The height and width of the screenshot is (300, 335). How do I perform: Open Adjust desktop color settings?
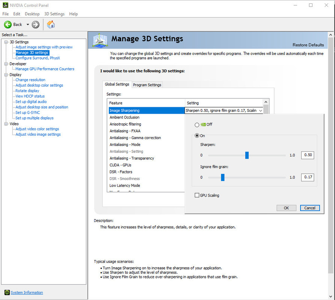point(39,85)
